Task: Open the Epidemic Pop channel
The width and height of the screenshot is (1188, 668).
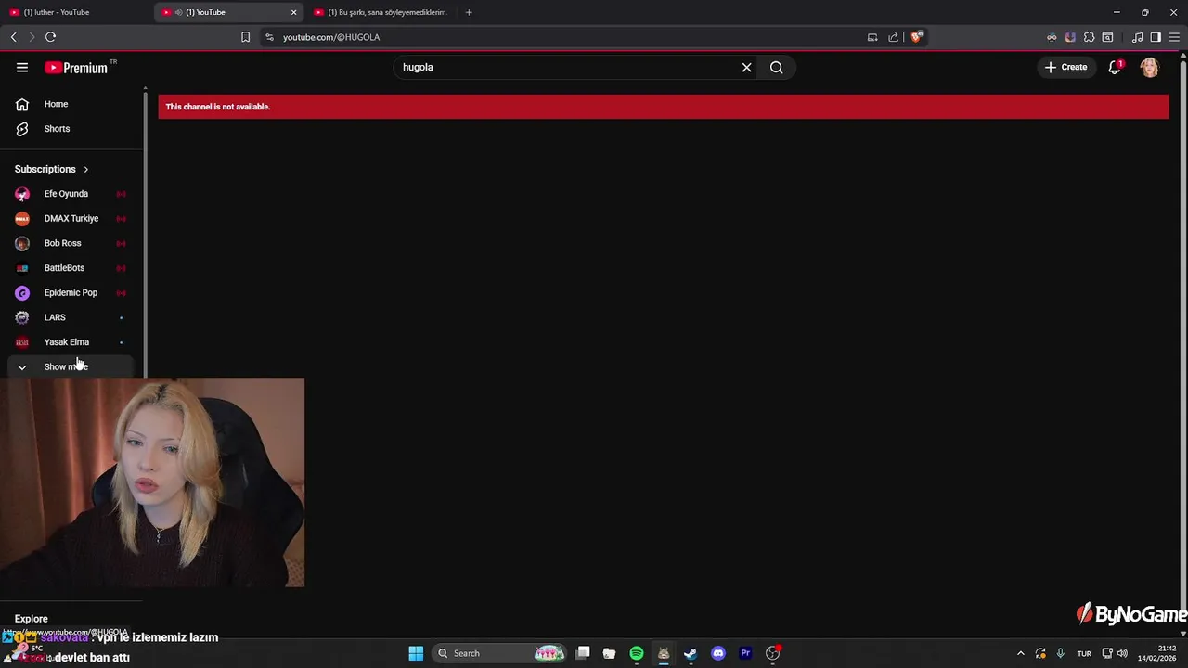Action: tap(71, 293)
